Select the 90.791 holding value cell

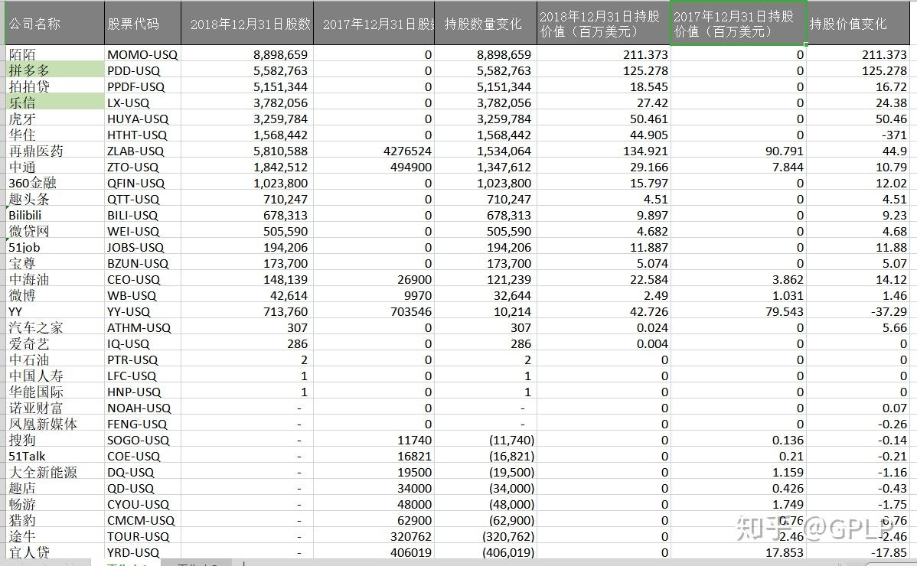(x=738, y=151)
